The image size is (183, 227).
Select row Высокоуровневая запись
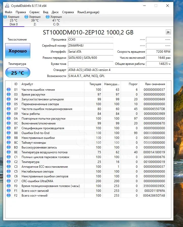pyautogui.click(x=86, y=147)
